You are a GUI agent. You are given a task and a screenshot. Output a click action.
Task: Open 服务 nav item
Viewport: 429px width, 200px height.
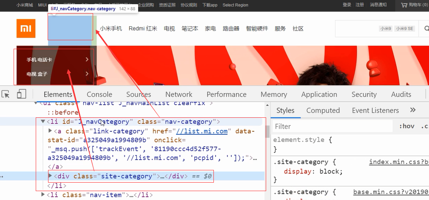280,28
